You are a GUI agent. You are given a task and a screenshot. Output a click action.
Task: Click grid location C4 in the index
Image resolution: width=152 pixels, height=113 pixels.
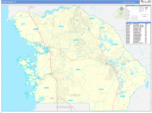(x=146, y=27)
